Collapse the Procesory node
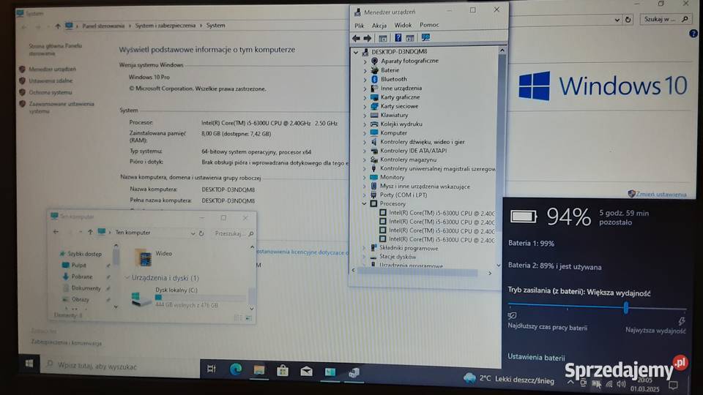Viewport: 703px width, 395px height. coord(364,204)
